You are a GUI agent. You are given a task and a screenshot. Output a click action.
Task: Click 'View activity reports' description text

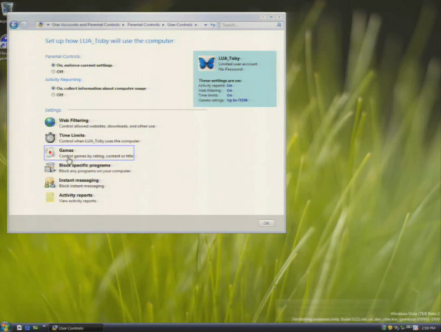click(x=78, y=201)
